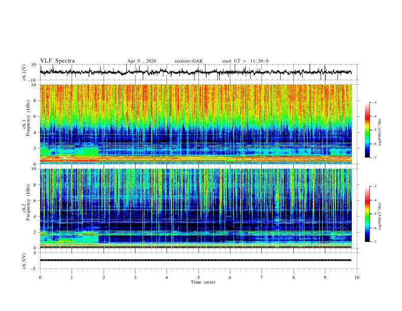This screenshot has width=402, height=311.
Task: Click the "-7" value on ch.2 colorbar
Action: coord(374,242)
